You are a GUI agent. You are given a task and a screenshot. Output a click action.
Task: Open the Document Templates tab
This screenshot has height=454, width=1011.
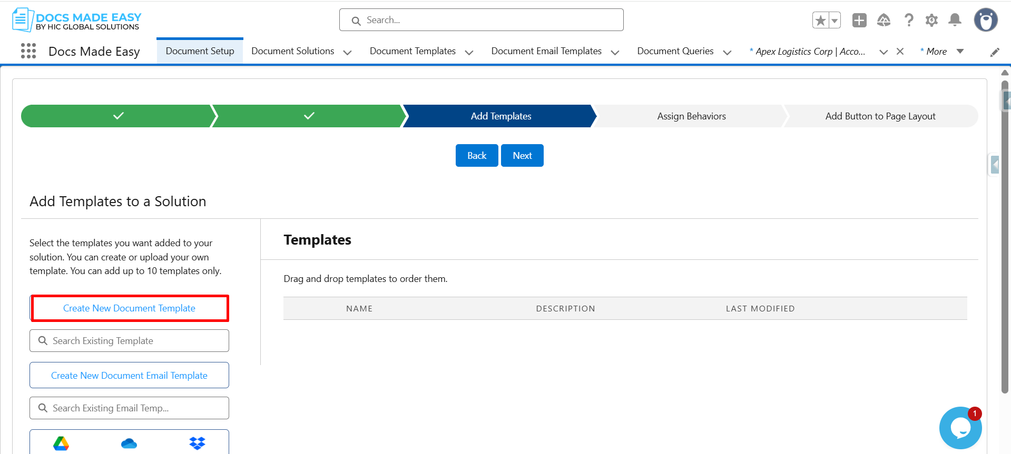[413, 51]
